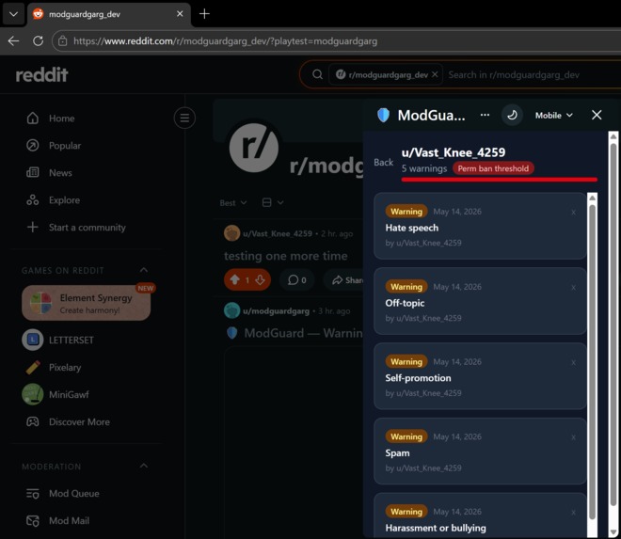621x539 pixels.
Task: Remove the Spam warning
Action: (x=573, y=437)
